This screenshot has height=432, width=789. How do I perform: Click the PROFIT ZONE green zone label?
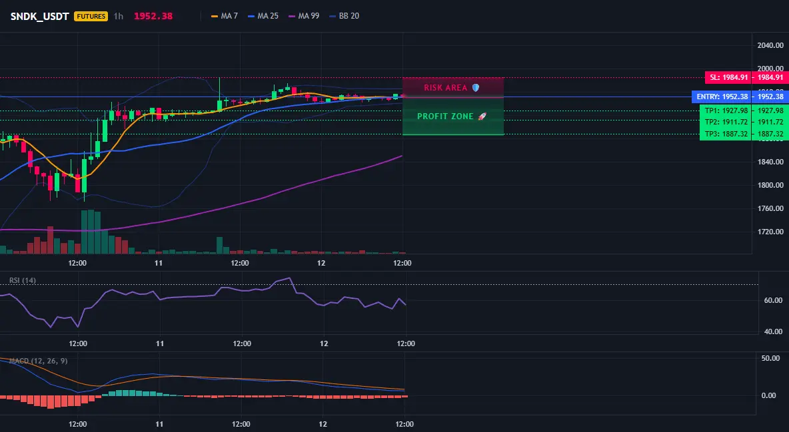click(445, 116)
